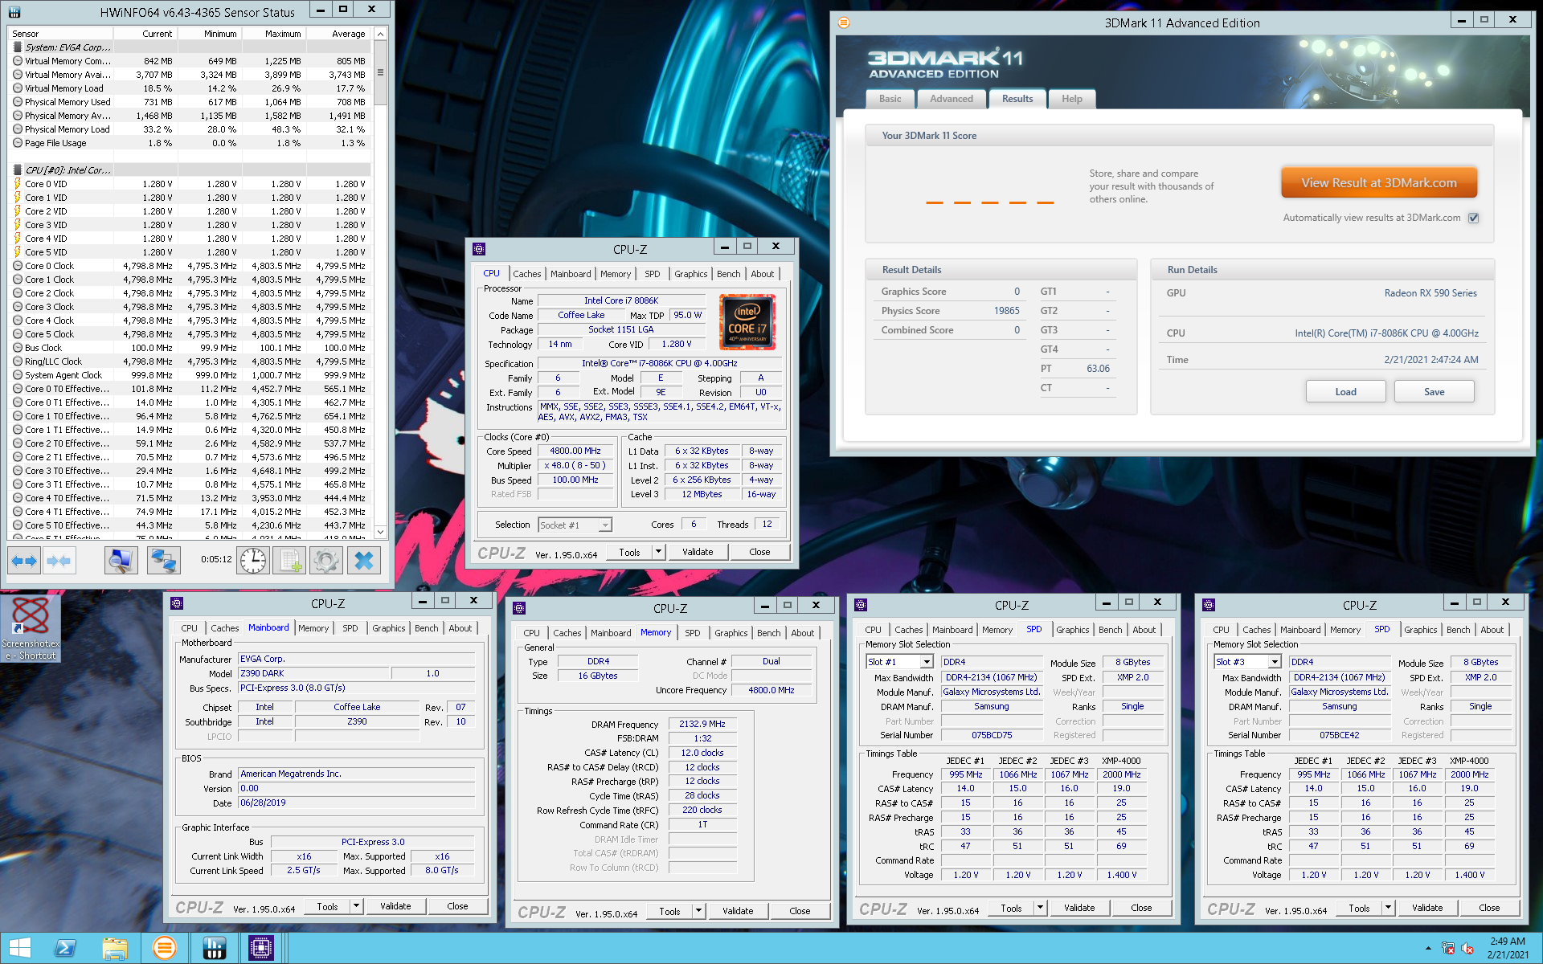Click Load button in 3DMark Run Details
This screenshot has width=1543, height=964.
(1345, 392)
